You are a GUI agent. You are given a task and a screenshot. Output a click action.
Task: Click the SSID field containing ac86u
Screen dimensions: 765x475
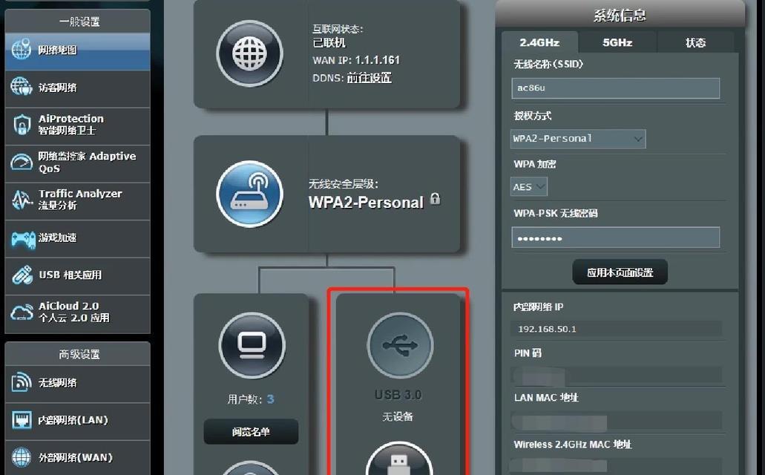(616, 88)
